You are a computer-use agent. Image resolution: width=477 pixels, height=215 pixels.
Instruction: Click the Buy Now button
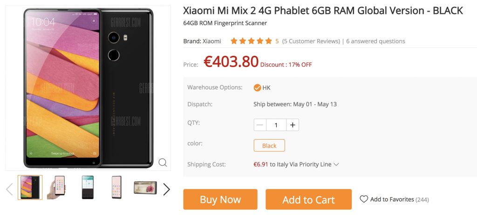[x=220, y=200]
